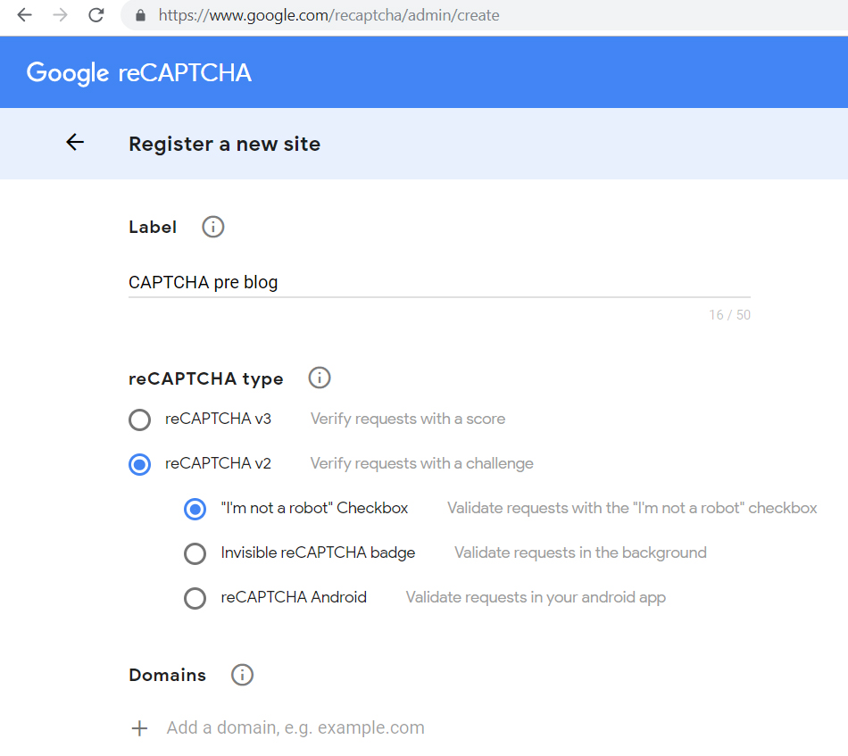The image size is (848, 756).
Task: Click the browser forward arrow
Action: click(x=60, y=14)
